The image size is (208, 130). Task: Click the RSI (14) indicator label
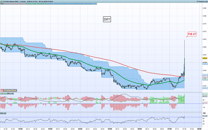pos(3,113)
